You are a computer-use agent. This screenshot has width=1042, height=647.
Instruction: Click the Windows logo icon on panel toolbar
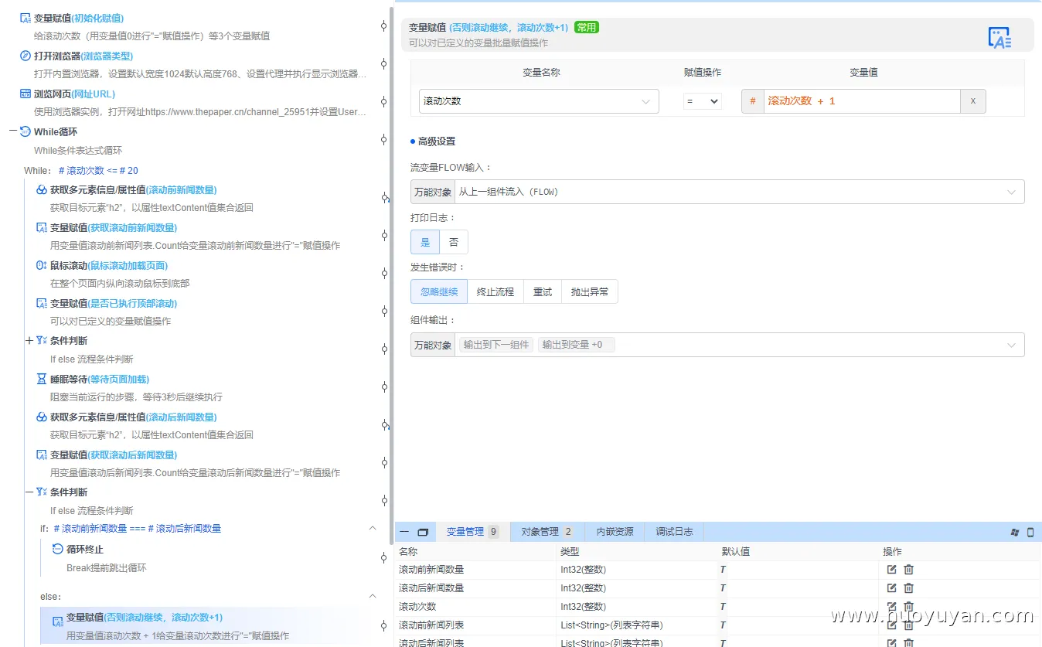pos(1016,532)
